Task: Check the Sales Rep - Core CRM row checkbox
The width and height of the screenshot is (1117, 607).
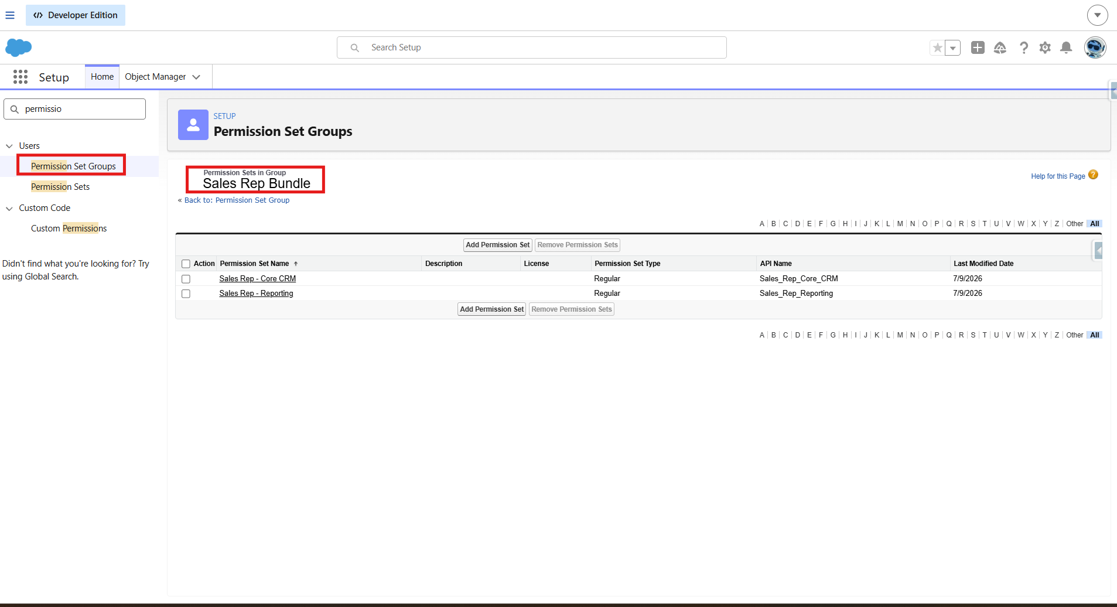Action: pyautogui.click(x=186, y=279)
